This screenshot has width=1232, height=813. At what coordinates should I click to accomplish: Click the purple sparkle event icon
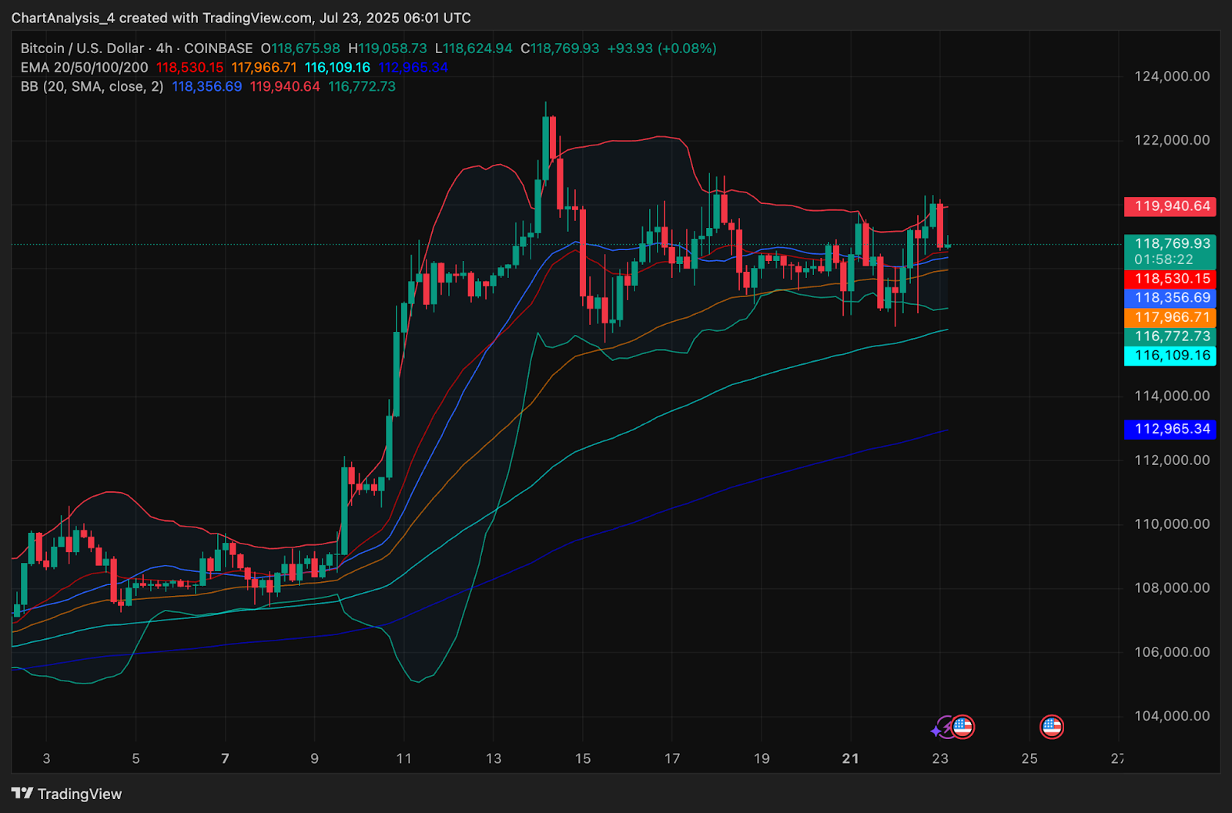click(940, 728)
